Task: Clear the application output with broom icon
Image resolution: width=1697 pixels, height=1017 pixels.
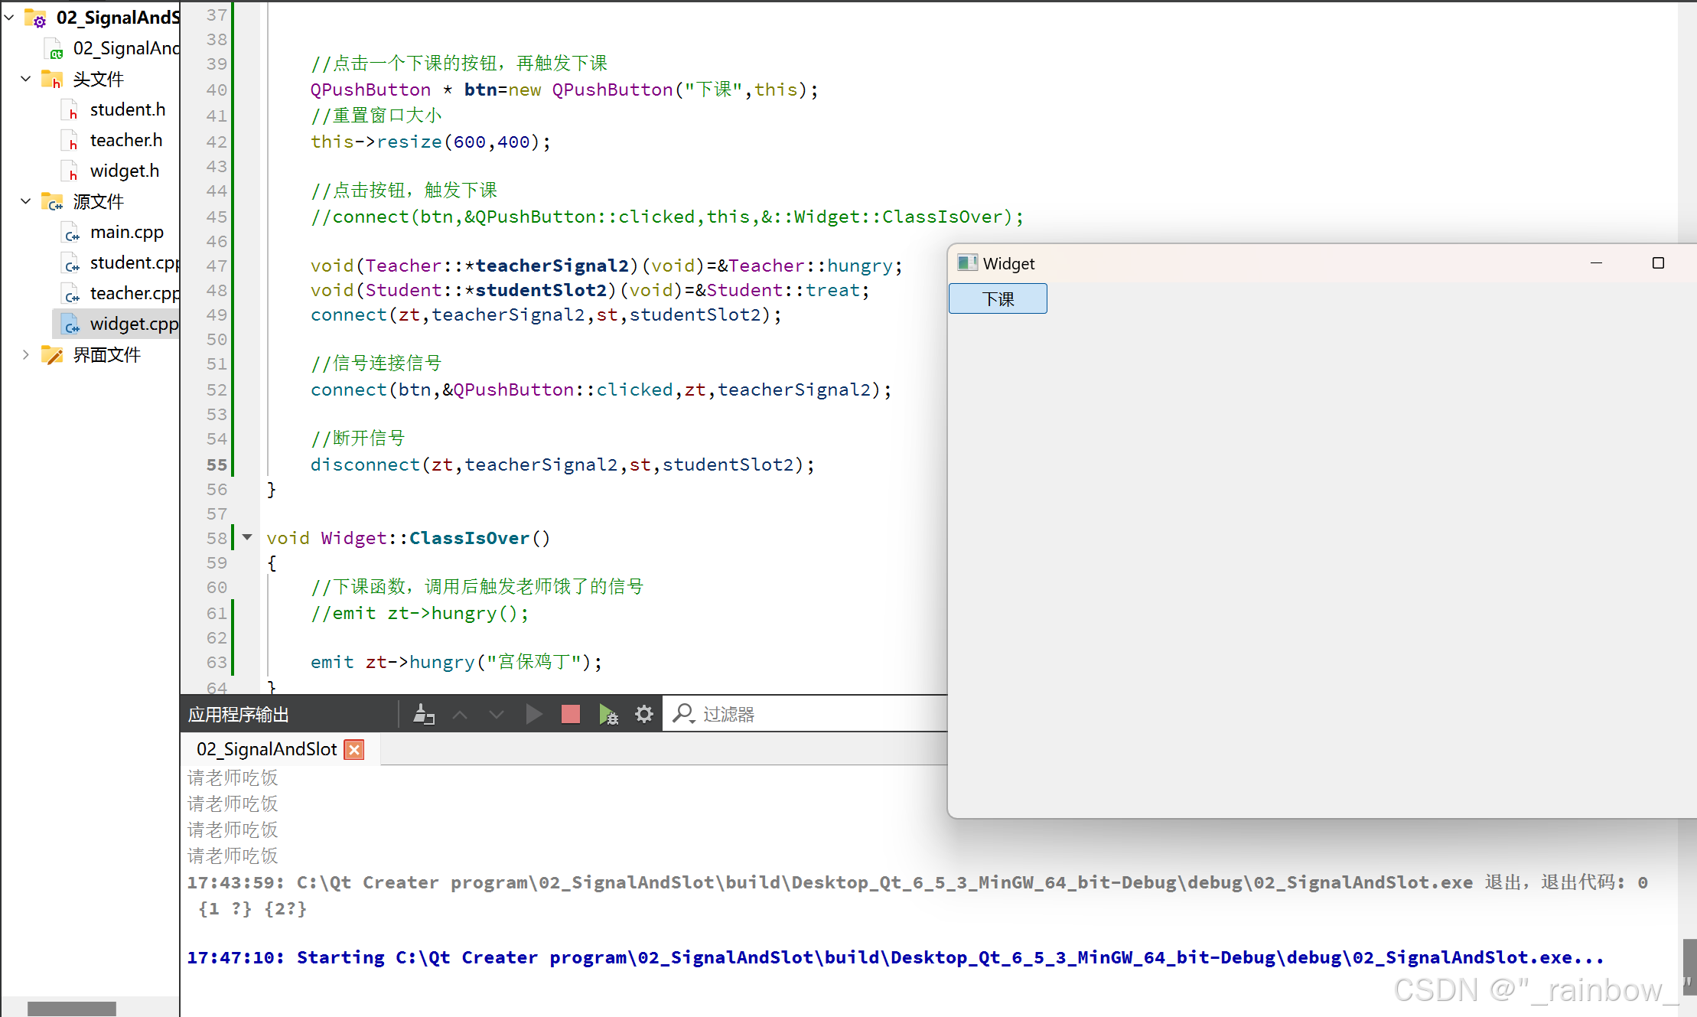Action: click(423, 715)
